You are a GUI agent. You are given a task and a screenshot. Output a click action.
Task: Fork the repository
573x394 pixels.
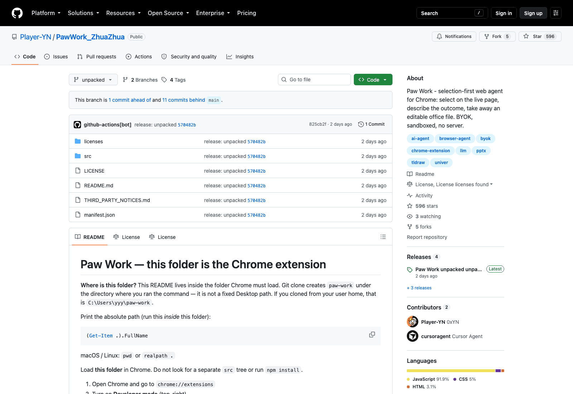[x=497, y=37]
